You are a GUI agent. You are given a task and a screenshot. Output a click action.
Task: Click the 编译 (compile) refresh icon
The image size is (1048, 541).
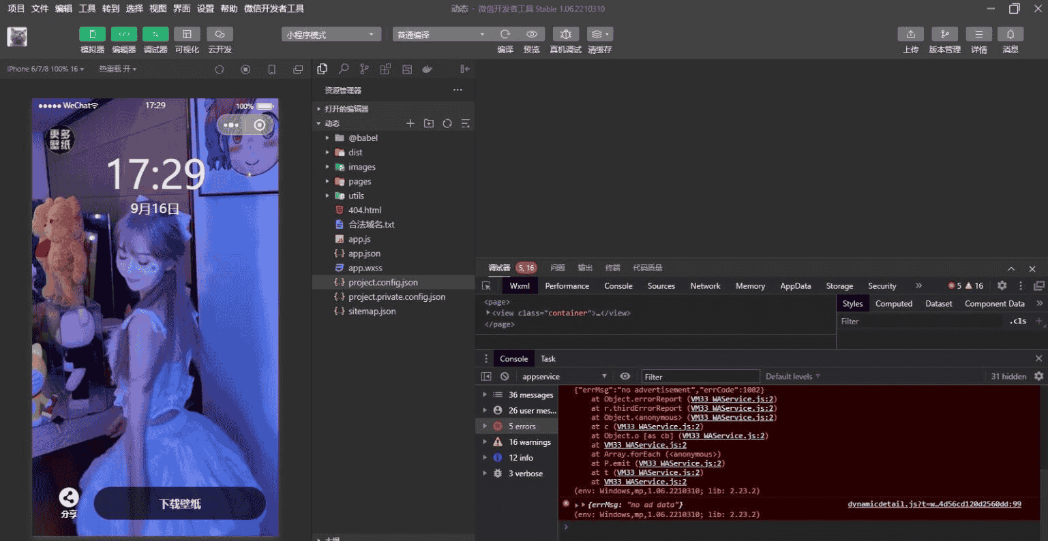coord(505,34)
